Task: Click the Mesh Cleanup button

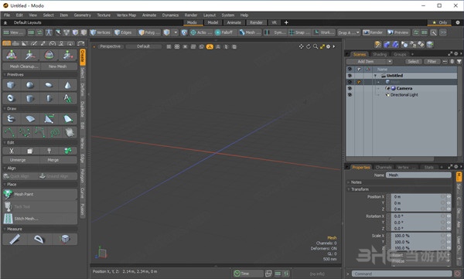Action: point(22,66)
